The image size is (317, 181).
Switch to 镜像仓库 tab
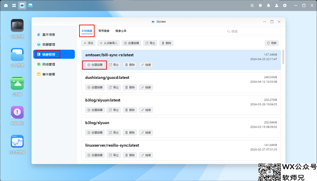[x=121, y=31]
